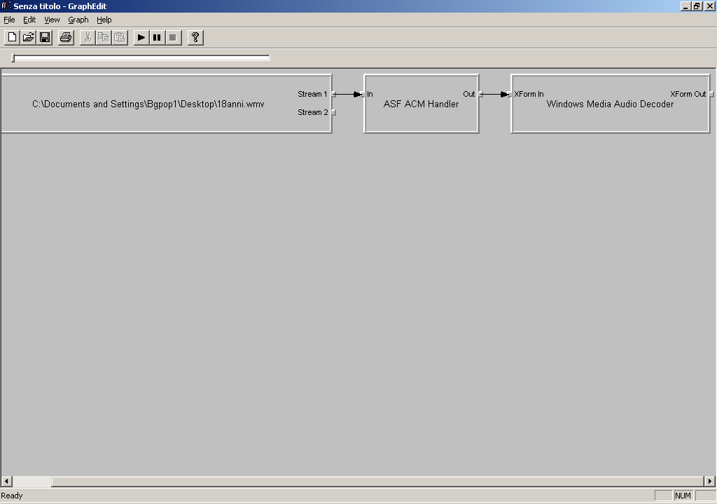Select the Stream 1 output pin
Image resolution: width=717 pixels, height=504 pixels.
(x=333, y=95)
